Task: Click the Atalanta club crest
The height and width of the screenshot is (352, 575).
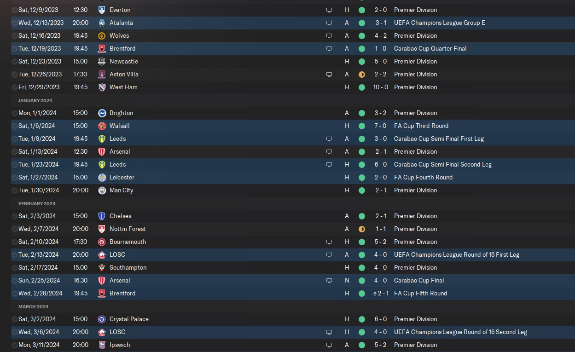Action: click(102, 23)
